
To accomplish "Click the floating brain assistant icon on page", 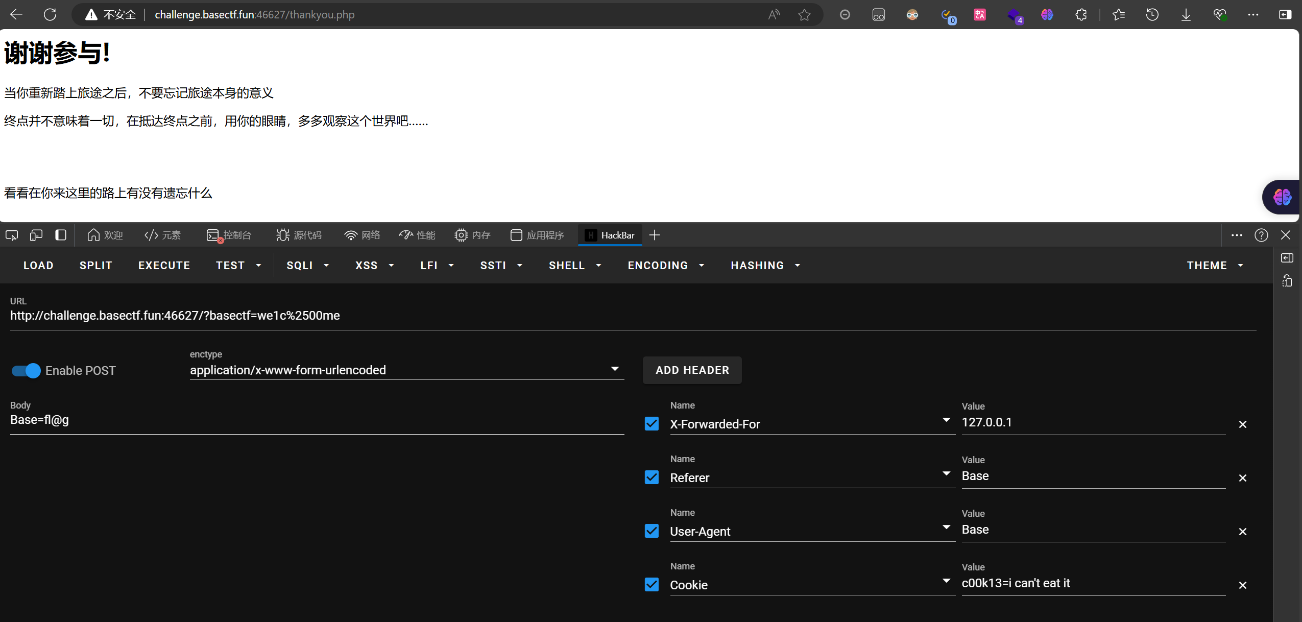I will (x=1282, y=197).
